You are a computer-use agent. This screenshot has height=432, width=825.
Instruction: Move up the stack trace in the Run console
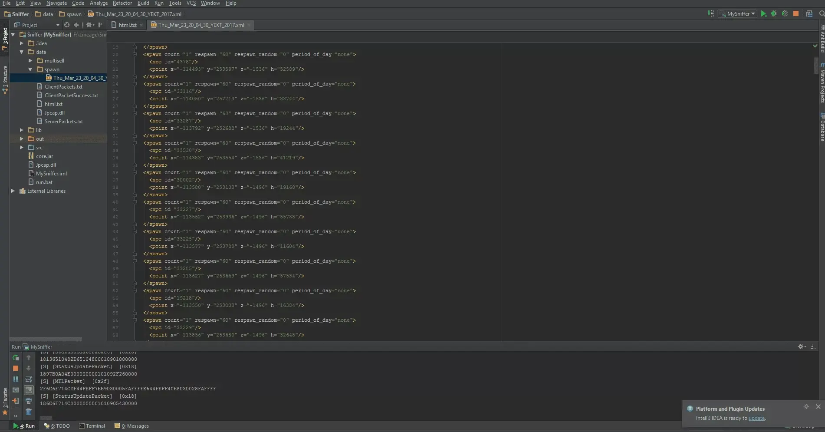[29, 358]
